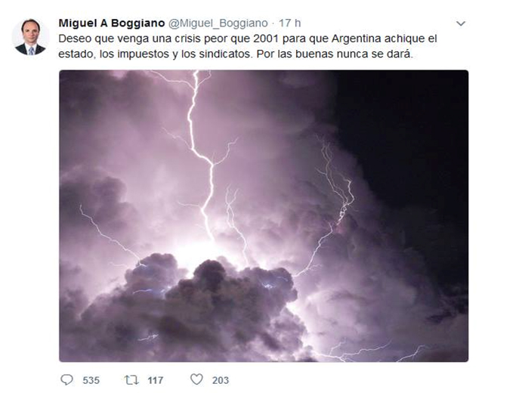Click the reply speech bubble icon
The image size is (522, 396).
(x=67, y=379)
